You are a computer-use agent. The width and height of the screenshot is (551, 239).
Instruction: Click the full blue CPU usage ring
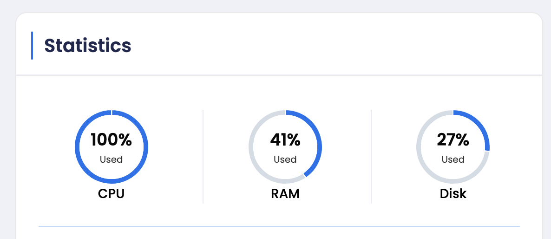tap(77, 147)
